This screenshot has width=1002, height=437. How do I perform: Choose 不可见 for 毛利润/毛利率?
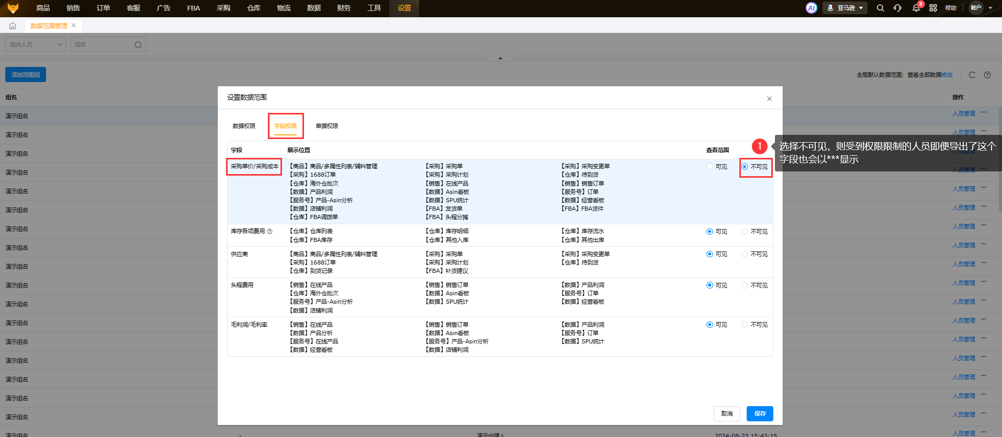[x=745, y=325]
